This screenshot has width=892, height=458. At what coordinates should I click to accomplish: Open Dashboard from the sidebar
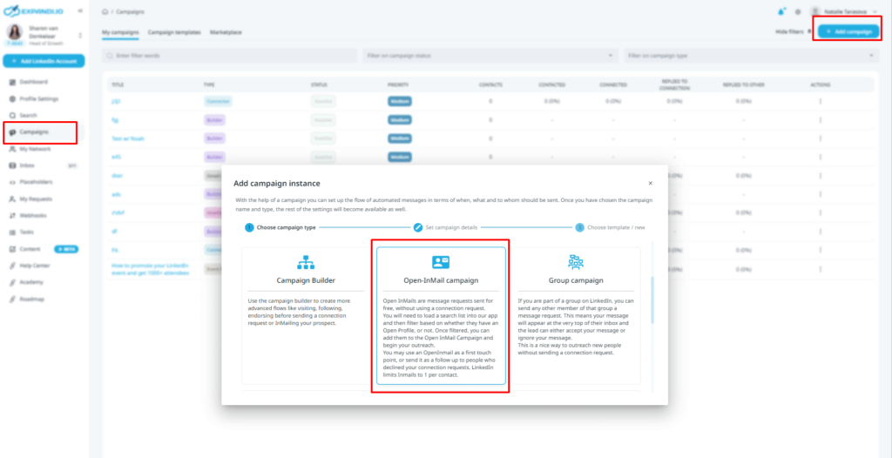[x=33, y=82]
